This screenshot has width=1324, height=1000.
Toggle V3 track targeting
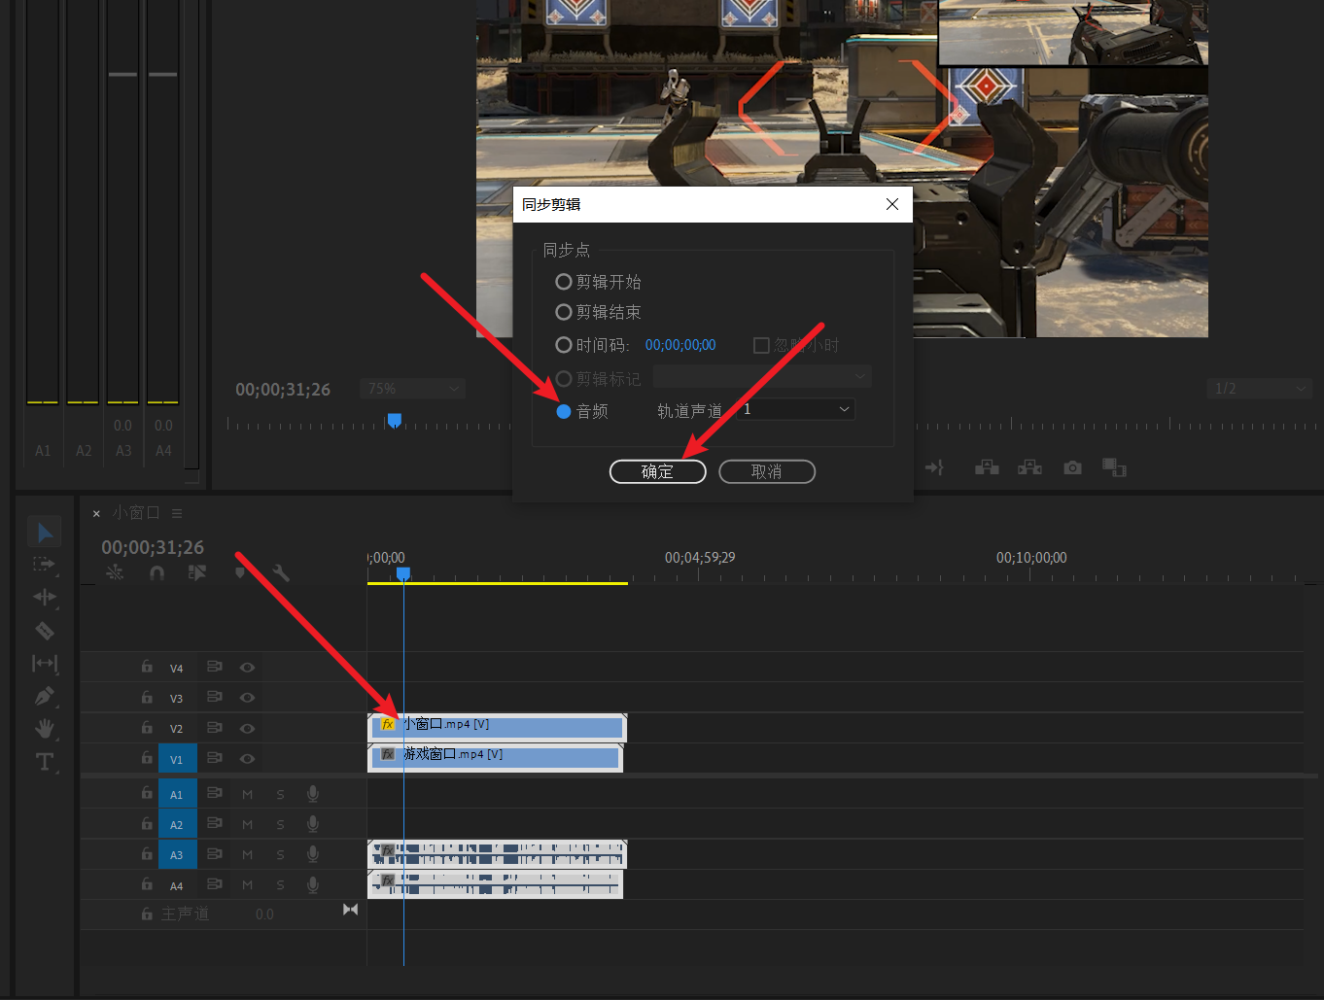[177, 698]
